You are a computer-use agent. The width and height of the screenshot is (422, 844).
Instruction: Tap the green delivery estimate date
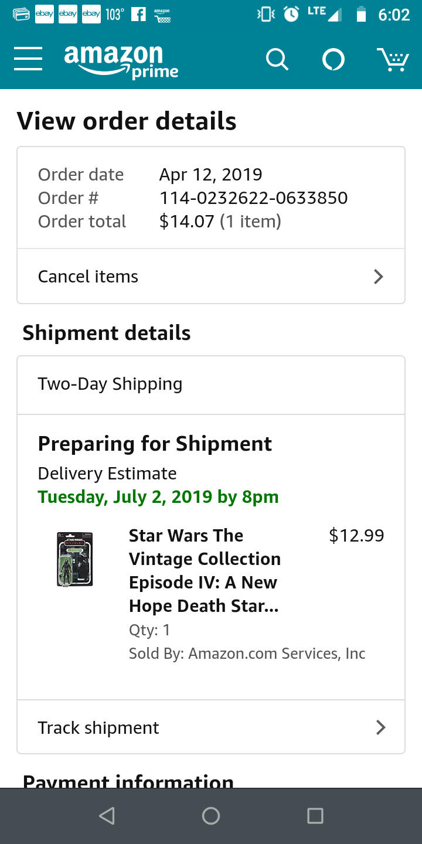click(x=158, y=497)
